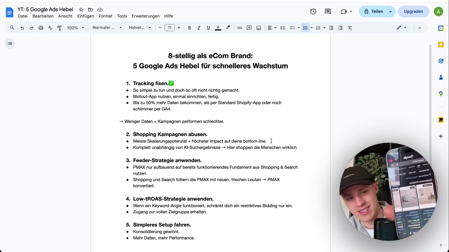Collapse the menus with chevron up
The height and width of the screenshot is (252, 449).
(x=420, y=28)
